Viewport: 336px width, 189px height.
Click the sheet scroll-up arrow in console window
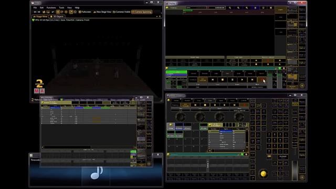pyautogui.click(x=247, y=129)
